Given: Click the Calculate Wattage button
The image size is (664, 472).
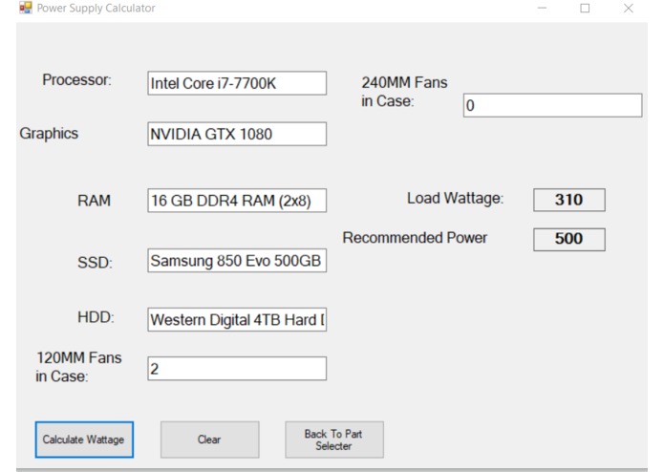Looking at the screenshot, I should [x=84, y=440].
